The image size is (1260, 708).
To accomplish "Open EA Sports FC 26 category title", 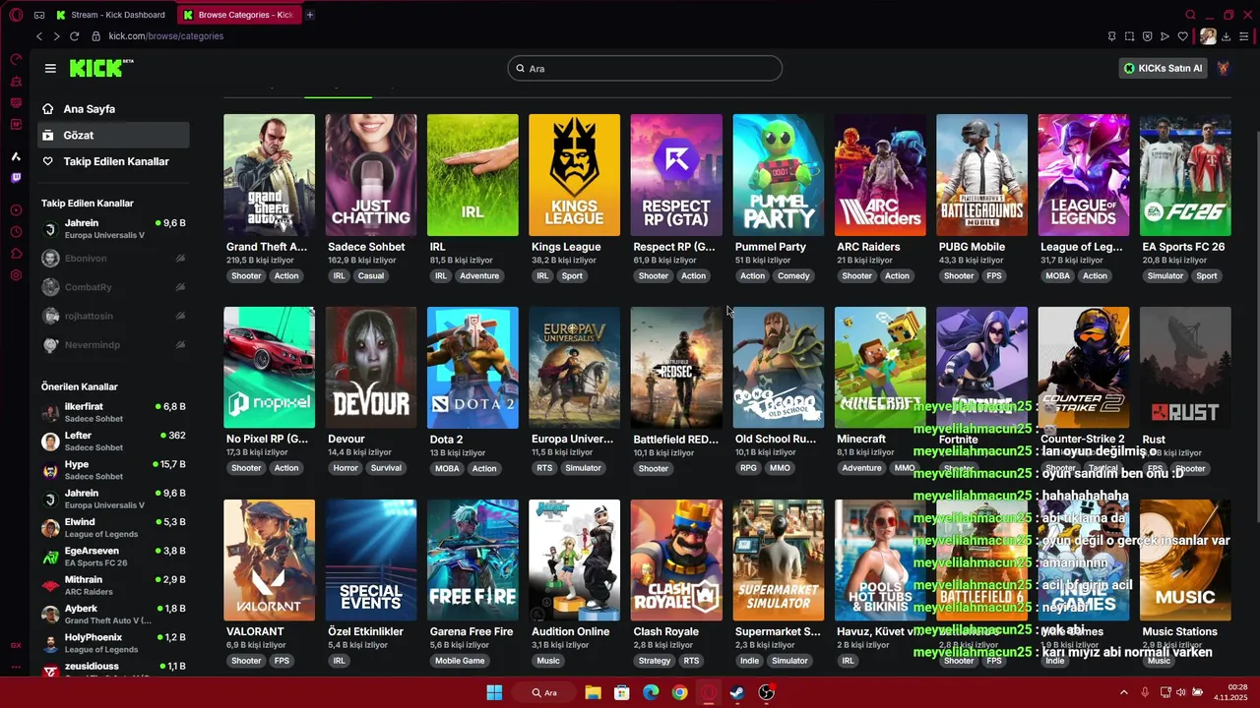I will (1183, 247).
